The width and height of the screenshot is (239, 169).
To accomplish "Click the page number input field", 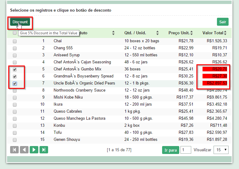I will [186, 150].
